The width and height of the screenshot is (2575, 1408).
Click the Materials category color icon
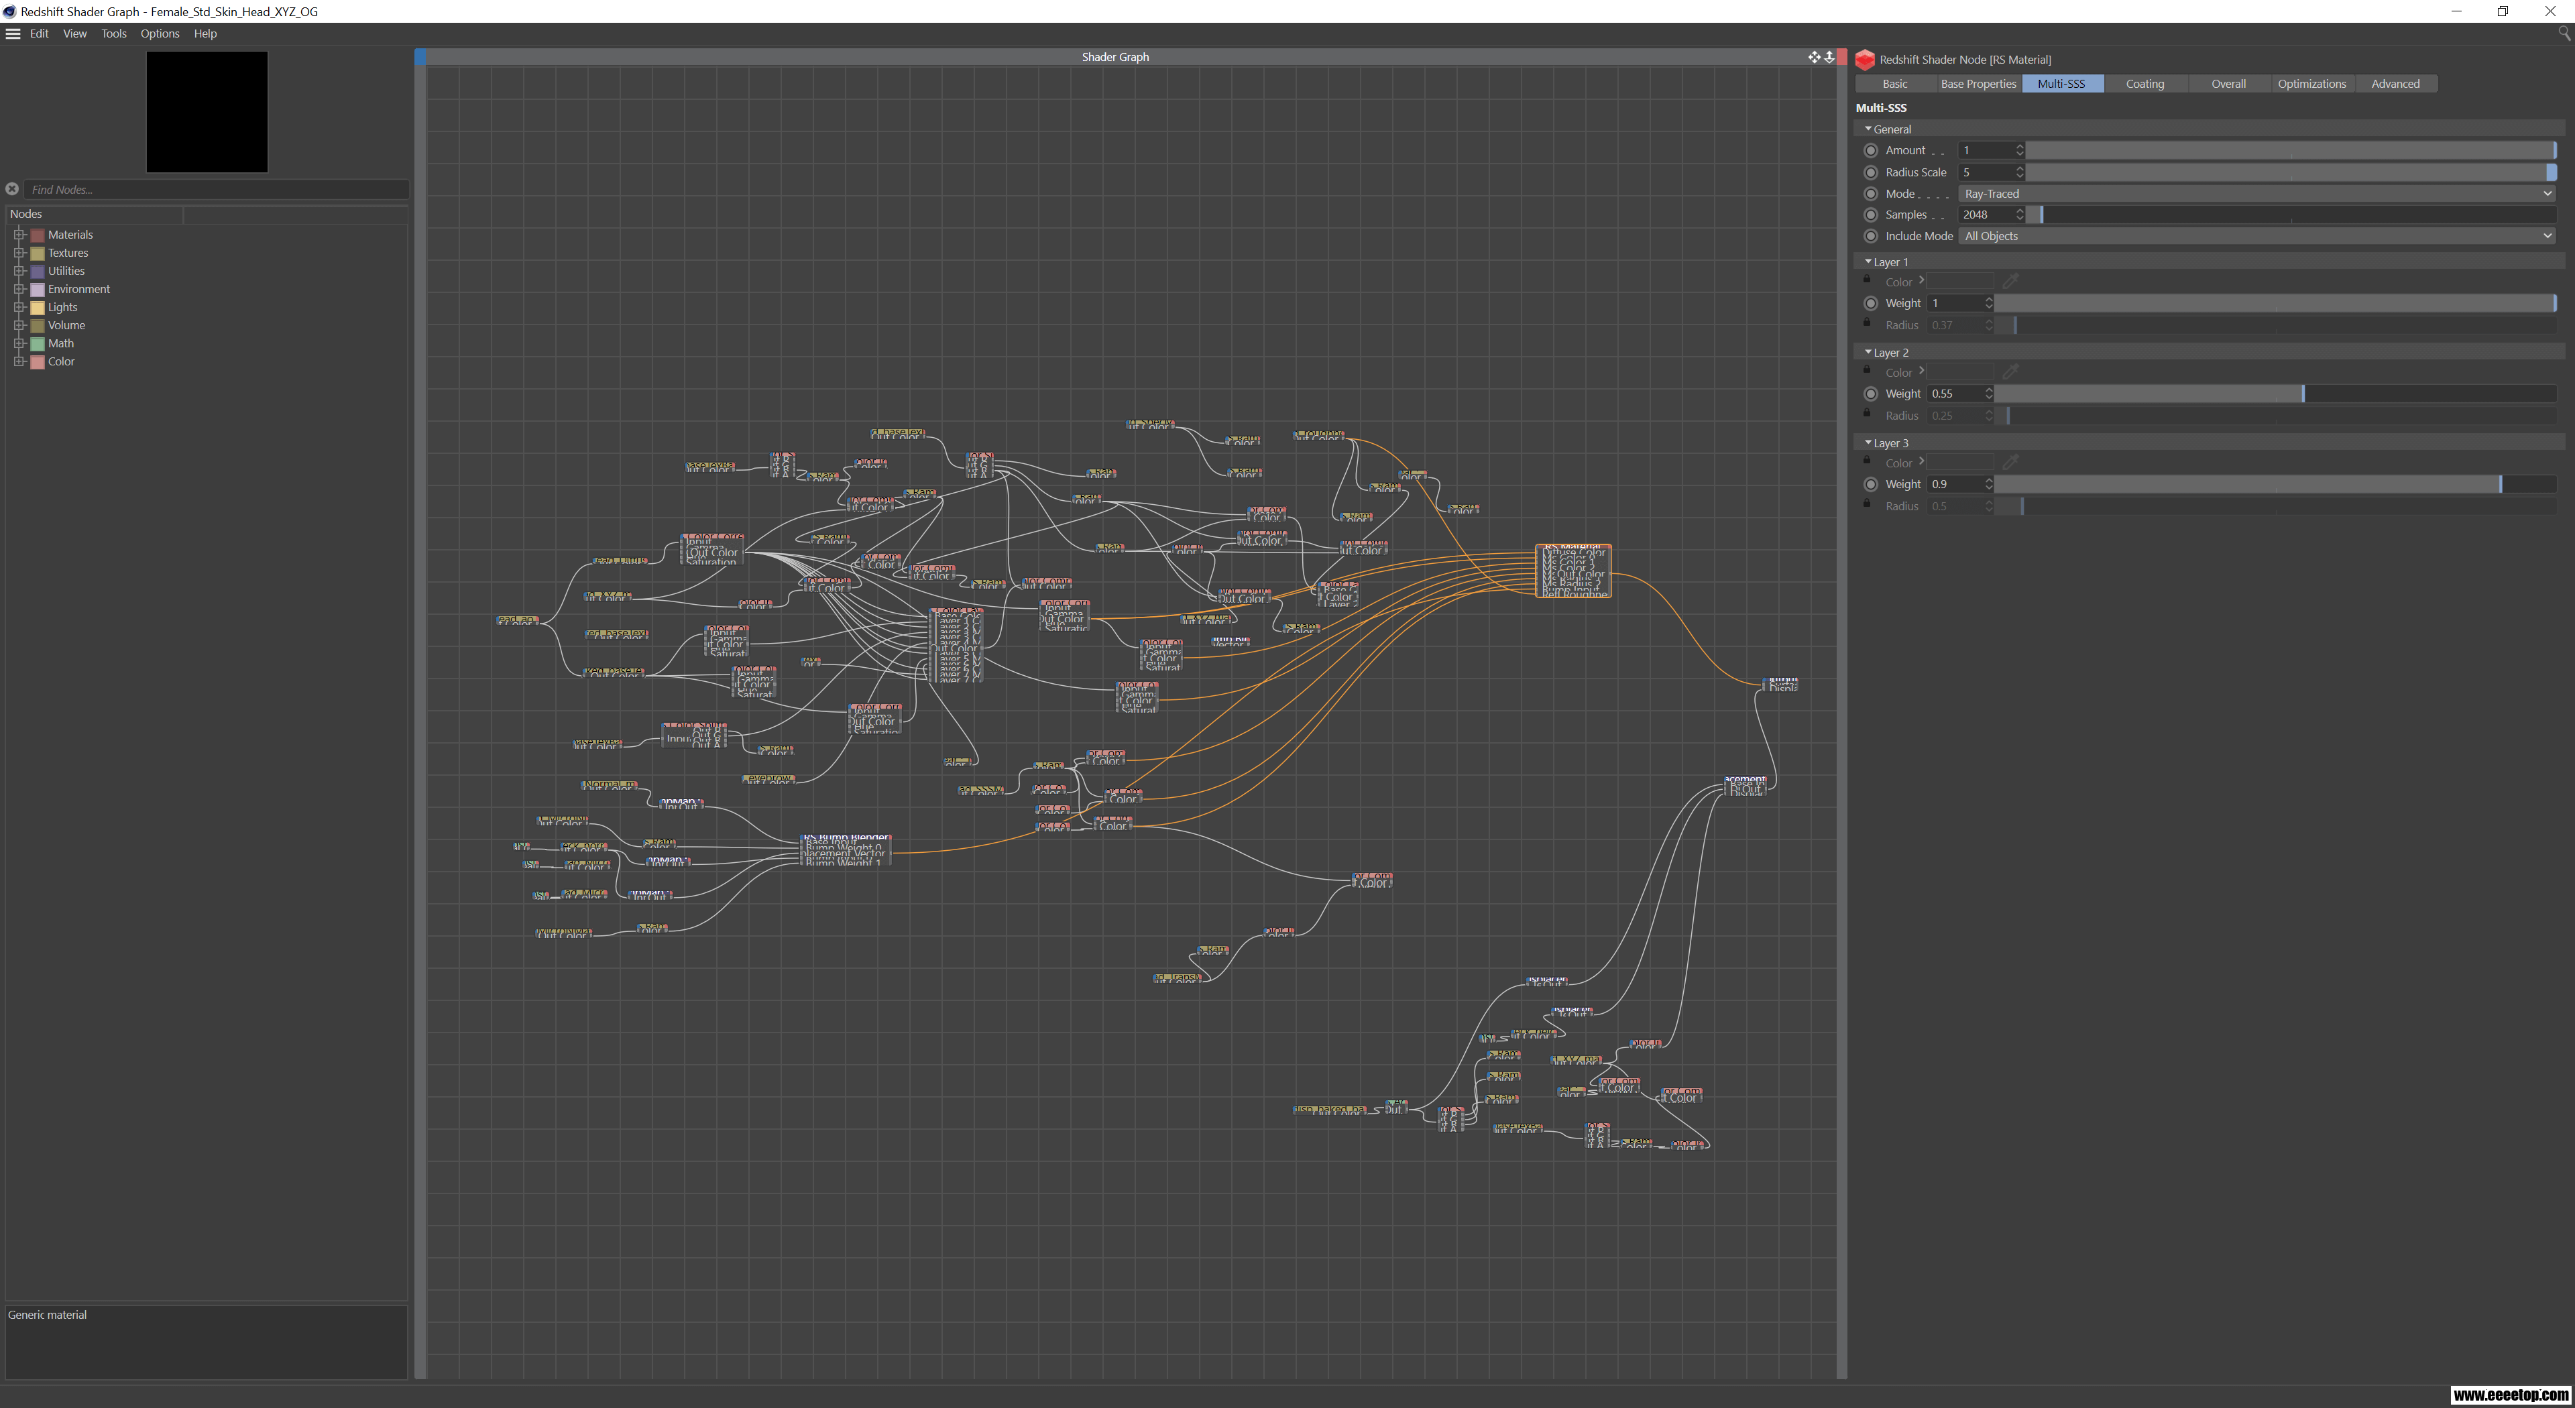click(x=37, y=236)
